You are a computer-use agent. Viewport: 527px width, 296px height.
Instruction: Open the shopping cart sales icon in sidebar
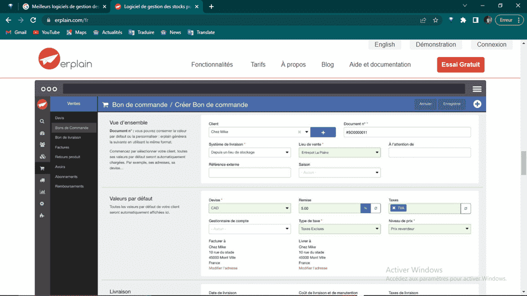tap(42, 168)
